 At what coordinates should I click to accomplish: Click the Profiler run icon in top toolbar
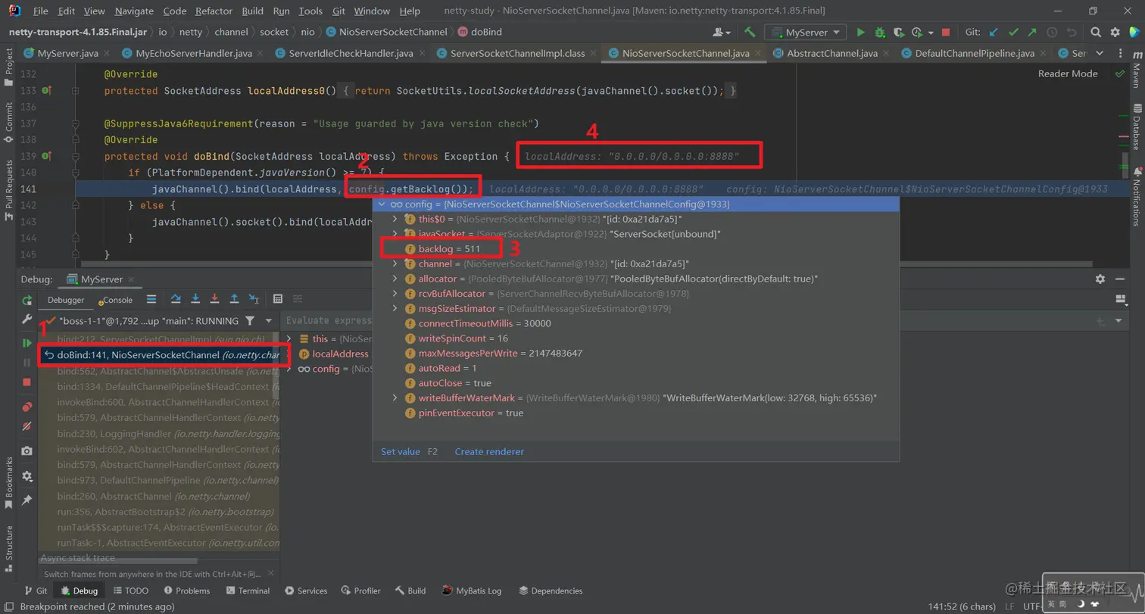918,33
